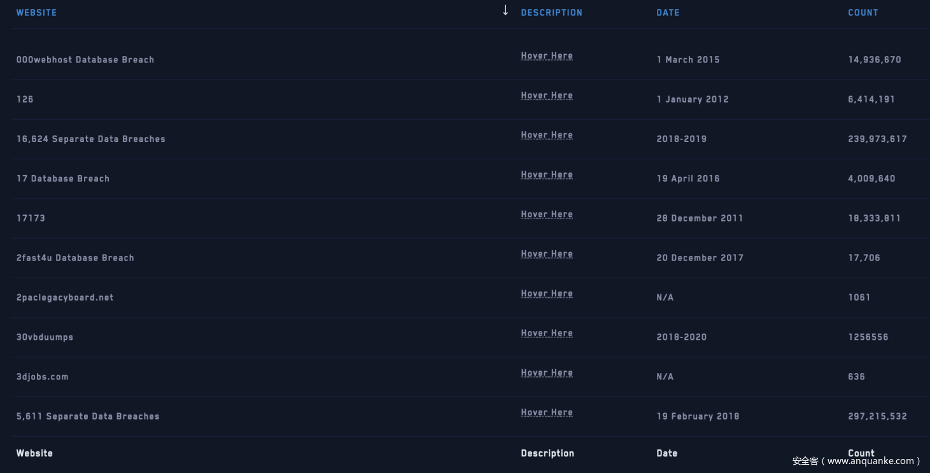930x473 pixels.
Task: Open Hover Here link for 2paclegacyboard.net
Action: [546, 293]
